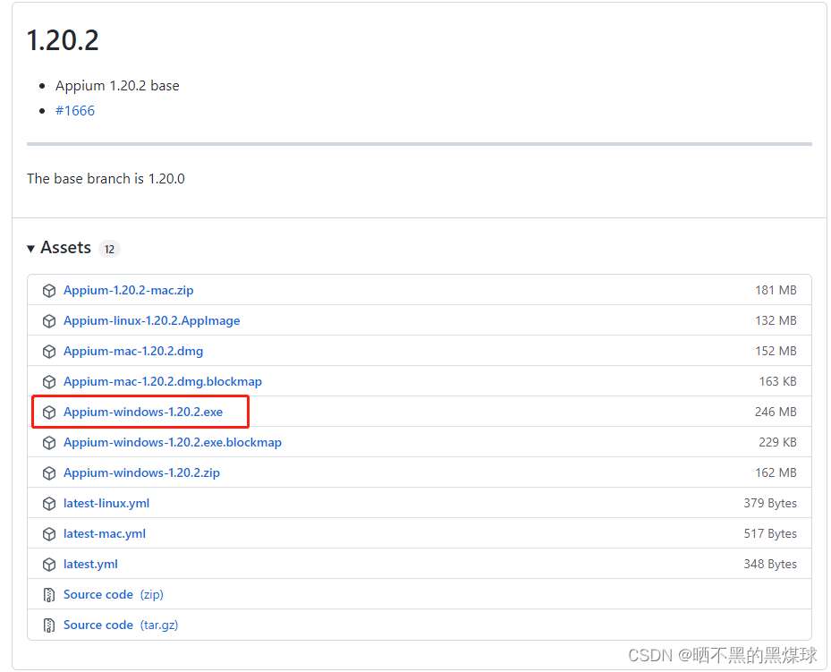Select the 229 KB size text

point(778,443)
